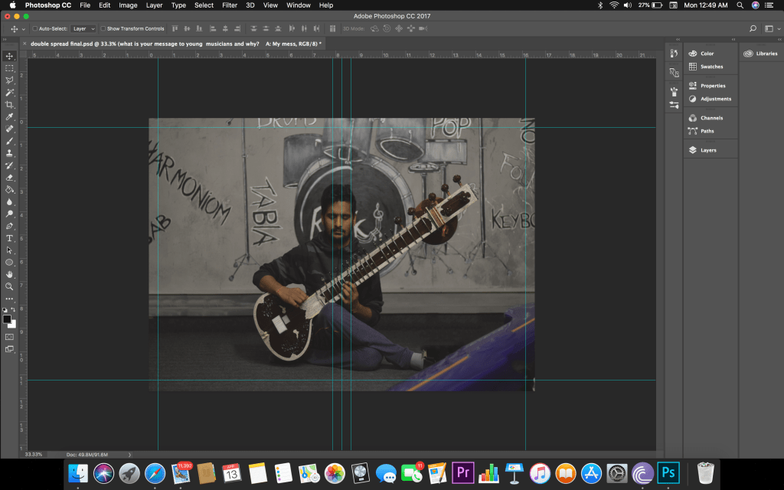The width and height of the screenshot is (784, 490).
Task: Open the Adjustments panel
Action: click(x=715, y=99)
